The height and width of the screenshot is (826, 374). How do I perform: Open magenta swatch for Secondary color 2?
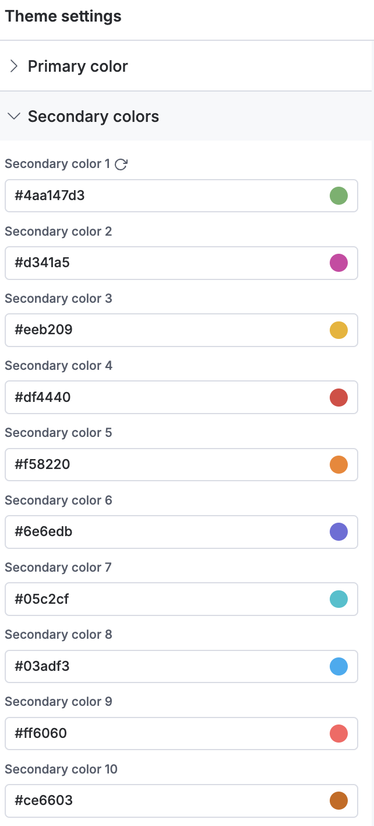point(338,263)
